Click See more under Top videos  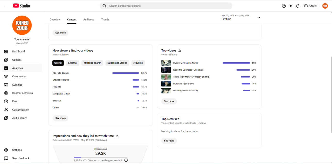169,101
